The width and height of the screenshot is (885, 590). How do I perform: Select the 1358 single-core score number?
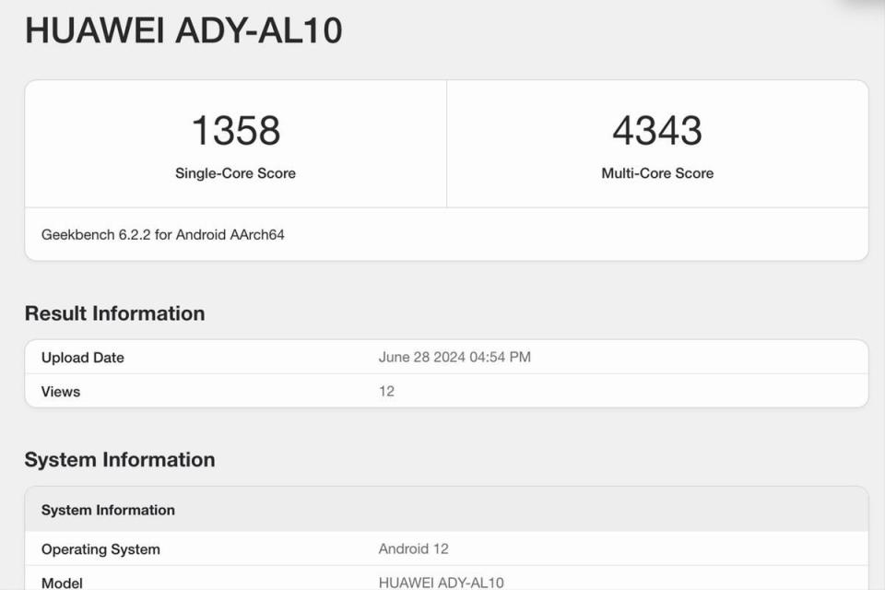coord(236,130)
